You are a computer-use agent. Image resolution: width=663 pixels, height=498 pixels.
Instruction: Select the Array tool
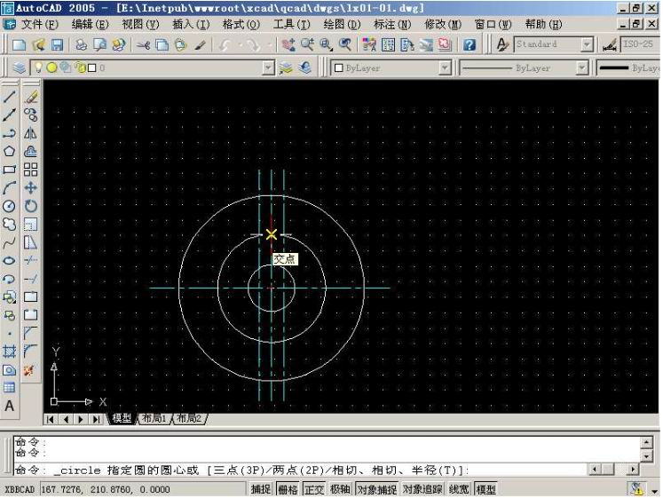30,170
